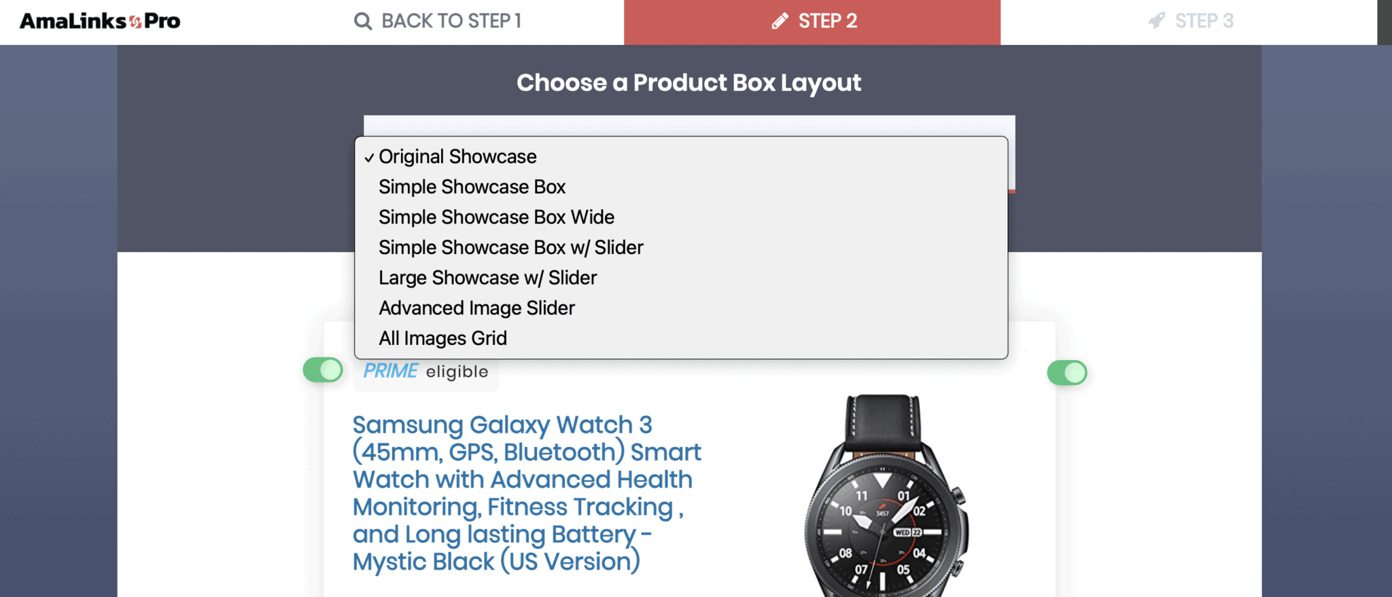1392x597 pixels.
Task: Click the AmaLinks Pro logo
Action: coord(100,21)
